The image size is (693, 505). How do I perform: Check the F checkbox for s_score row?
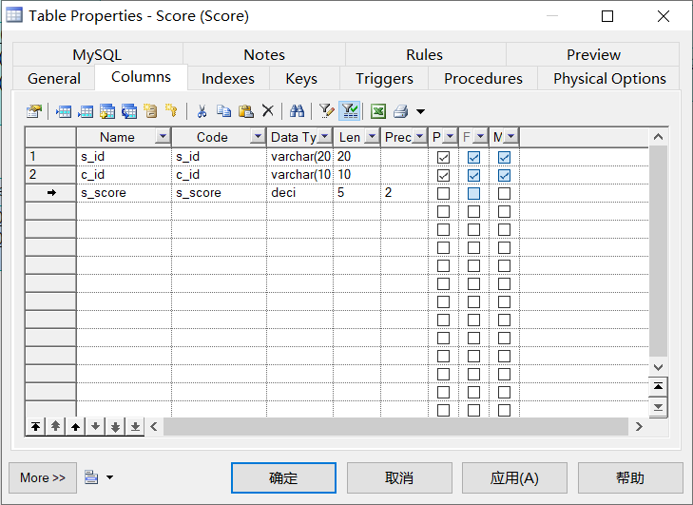[473, 193]
